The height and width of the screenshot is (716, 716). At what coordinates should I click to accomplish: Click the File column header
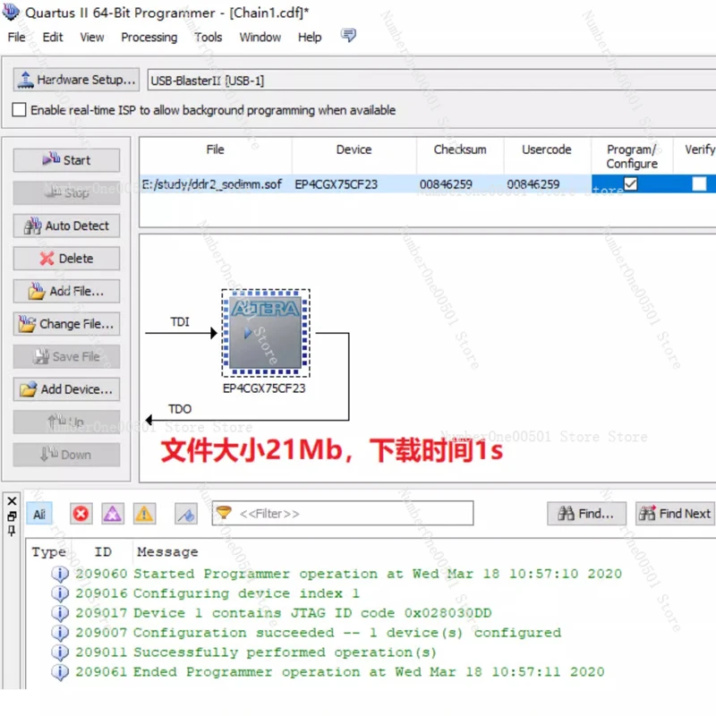[x=216, y=149]
